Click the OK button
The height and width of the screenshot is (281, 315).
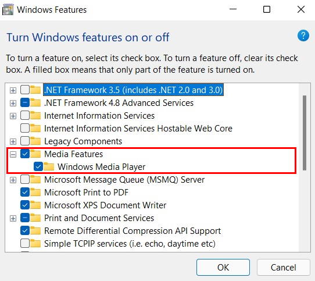pos(223,267)
